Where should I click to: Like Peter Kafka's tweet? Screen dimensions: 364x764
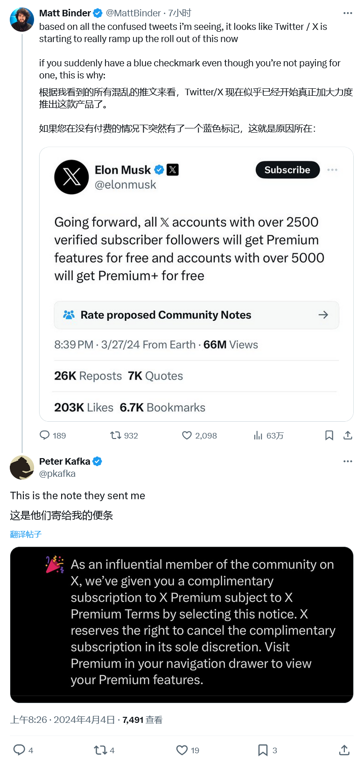click(x=182, y=750)
